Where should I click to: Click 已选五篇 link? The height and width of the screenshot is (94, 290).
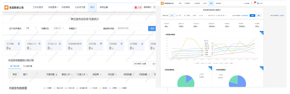[x=282, y=15]
